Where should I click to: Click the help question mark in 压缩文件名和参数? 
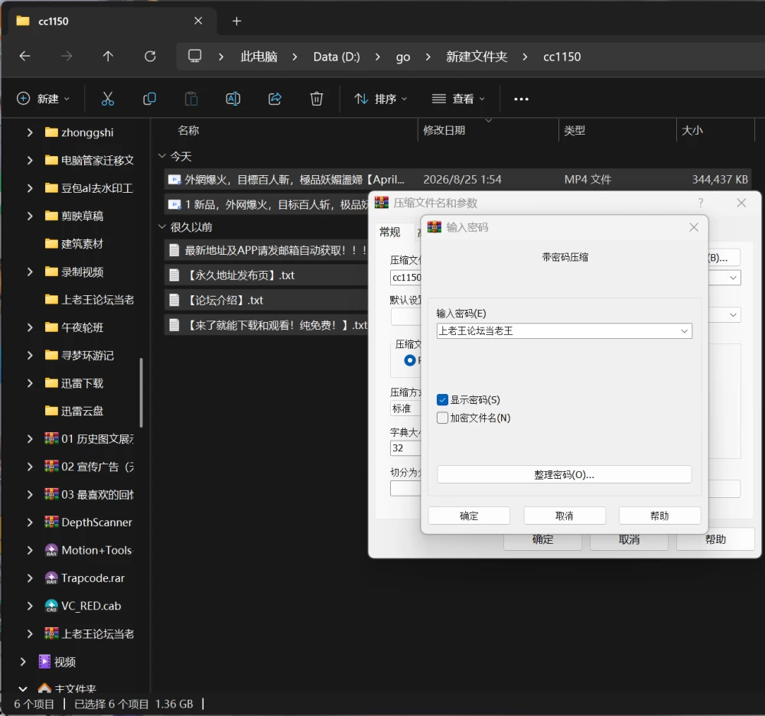click(701, 203)
